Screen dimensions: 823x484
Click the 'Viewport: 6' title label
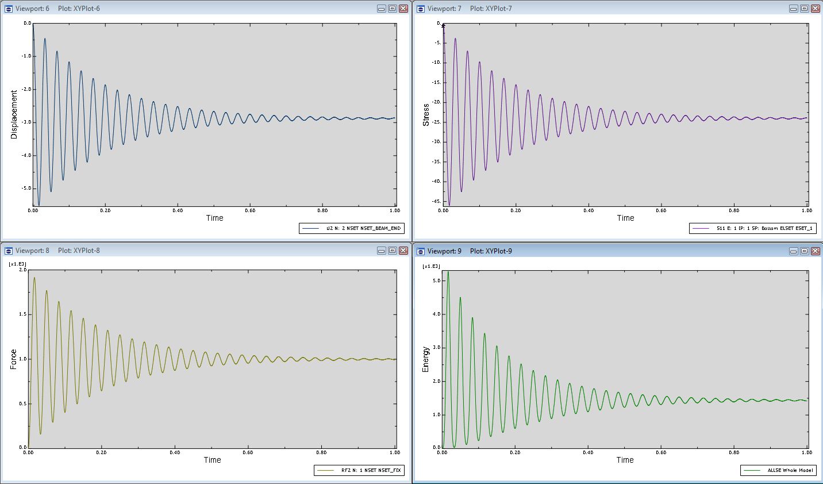coord(32,9)
